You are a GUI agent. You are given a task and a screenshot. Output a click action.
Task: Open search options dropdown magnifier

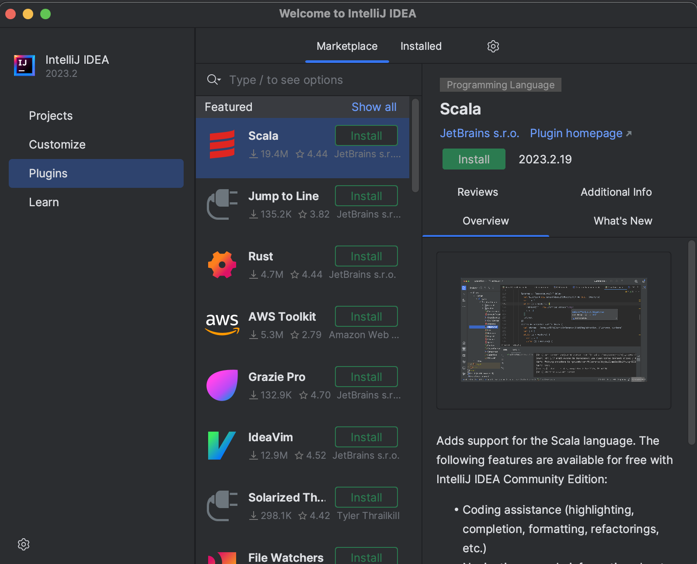[x=213, y=80]
